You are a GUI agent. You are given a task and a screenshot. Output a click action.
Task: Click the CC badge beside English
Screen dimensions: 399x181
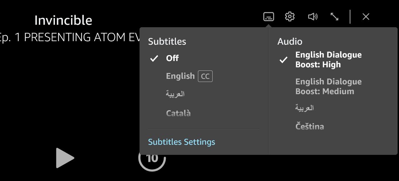[x=205, y=76]
